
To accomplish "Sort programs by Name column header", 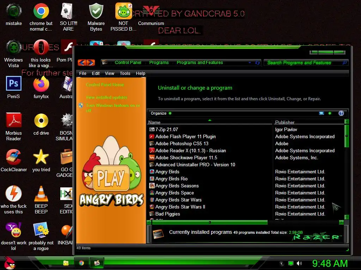I will pyautogui.click(x=209, y=122).
